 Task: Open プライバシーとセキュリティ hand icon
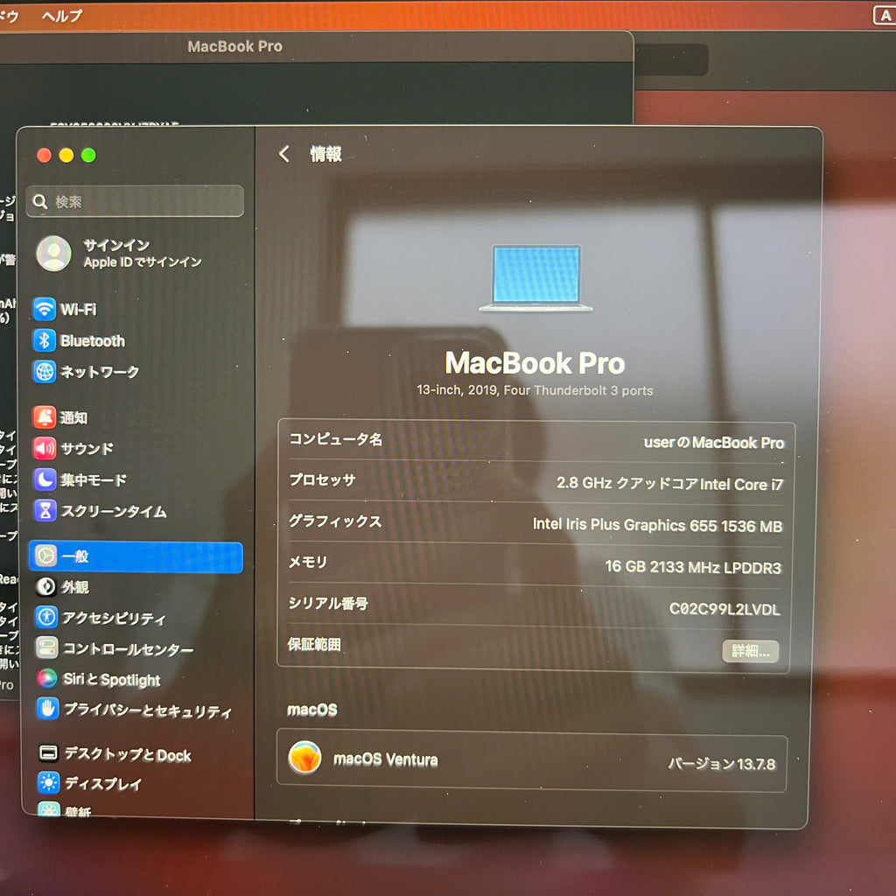(x=48, y=709)
